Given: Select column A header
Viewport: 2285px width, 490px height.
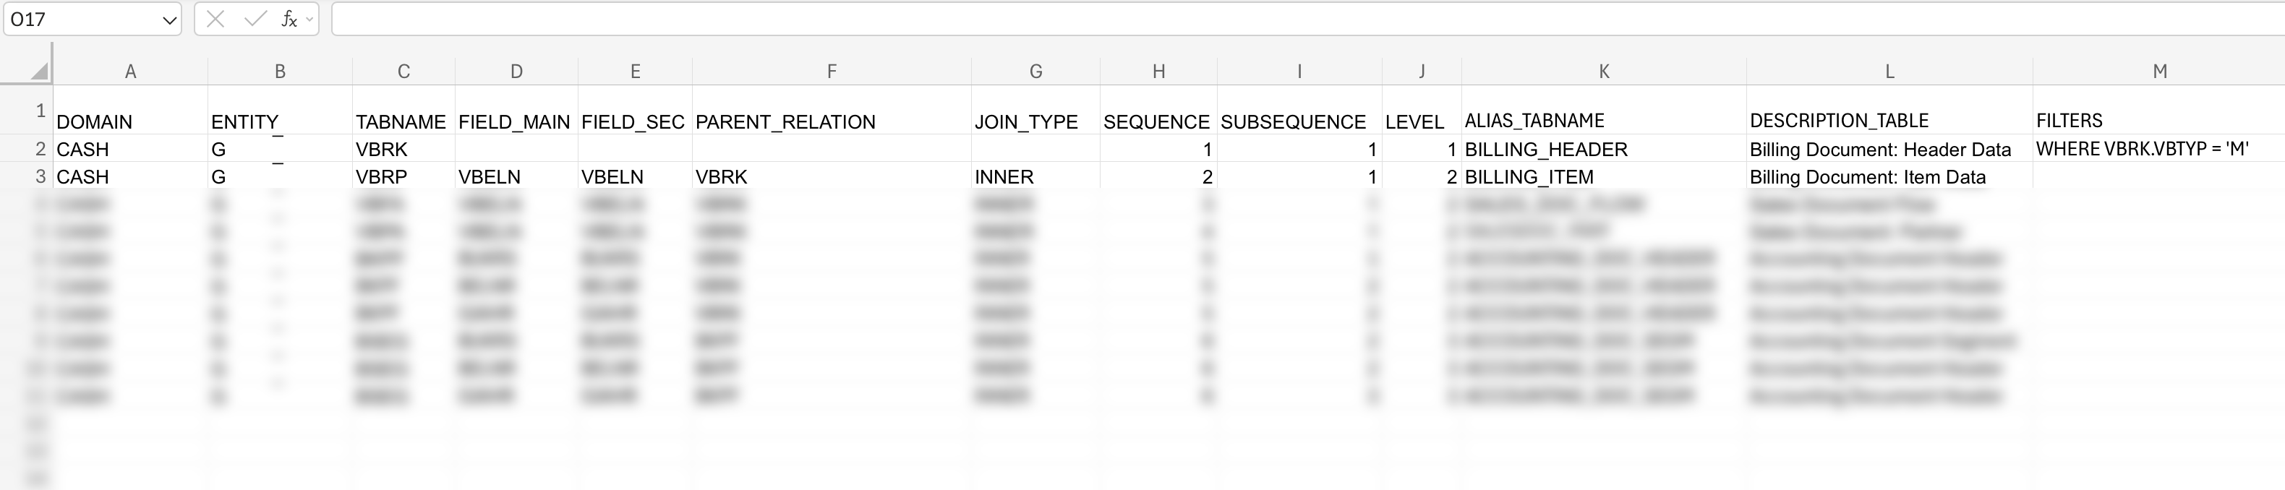Looking at the screenshot, I should (130, 70).
